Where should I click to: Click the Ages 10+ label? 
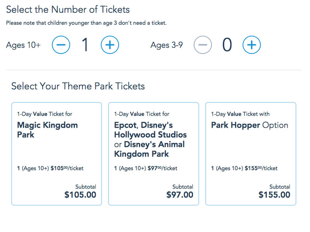point(23,45)
